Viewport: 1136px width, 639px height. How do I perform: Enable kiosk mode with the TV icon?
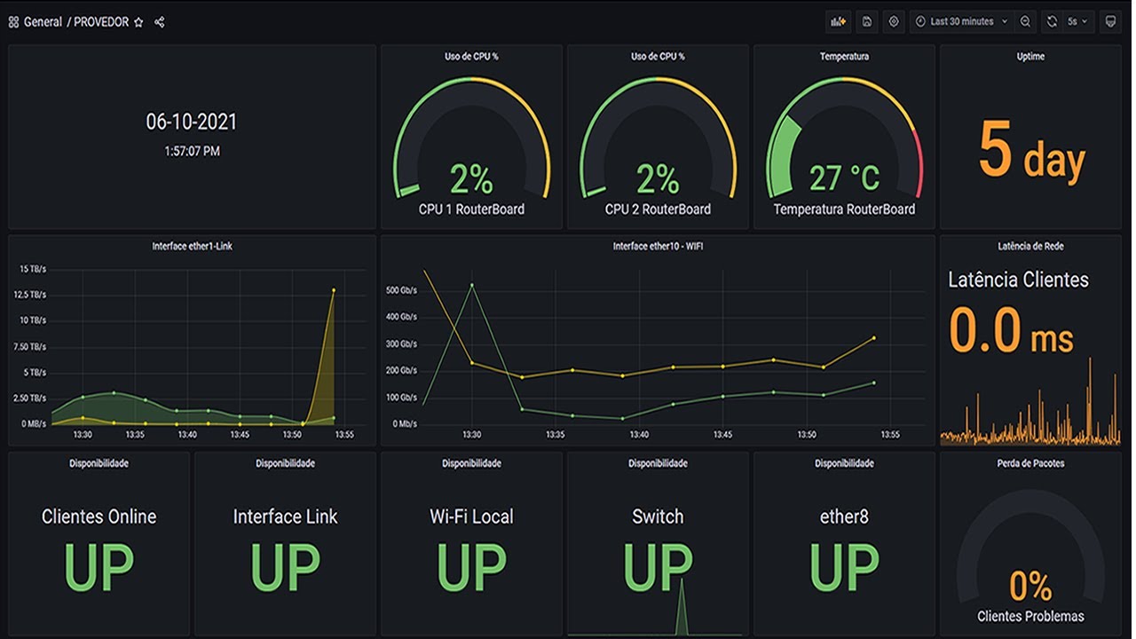click(1109, 21)
